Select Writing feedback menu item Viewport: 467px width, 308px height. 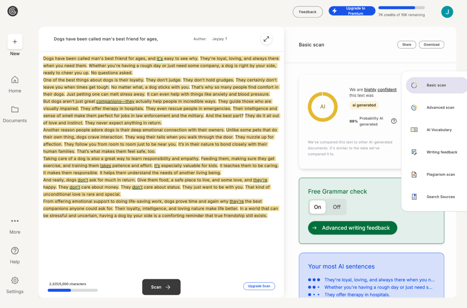[436, 152]
